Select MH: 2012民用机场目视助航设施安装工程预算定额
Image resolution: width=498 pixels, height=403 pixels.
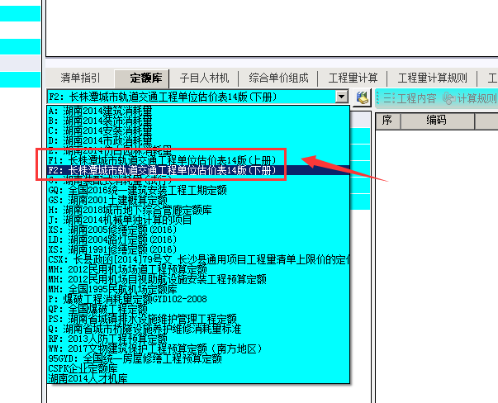click(x=198, y=279)
